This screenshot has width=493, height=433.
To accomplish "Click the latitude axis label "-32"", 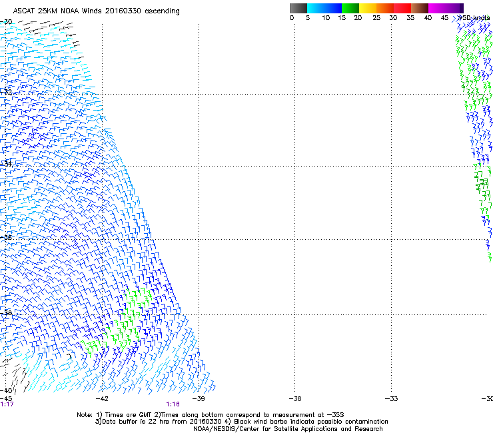I will 6,92.
